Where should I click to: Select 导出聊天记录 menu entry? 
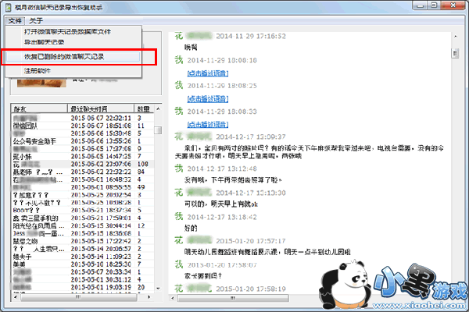[44, 42]
